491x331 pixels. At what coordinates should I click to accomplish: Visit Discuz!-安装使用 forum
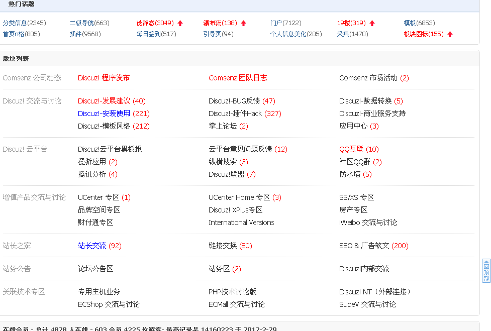tap(104, 113)
